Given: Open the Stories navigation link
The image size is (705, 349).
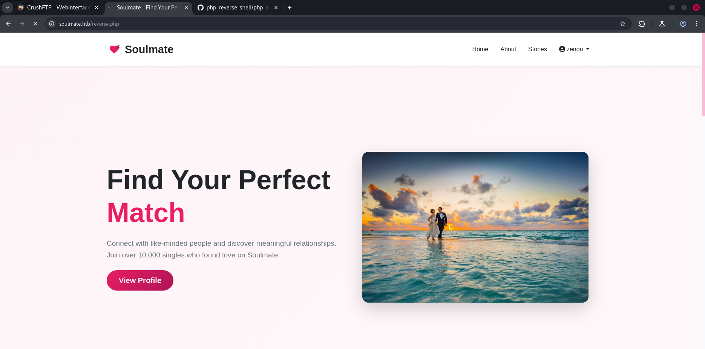Looking at the screenshot, I should 538,49.
